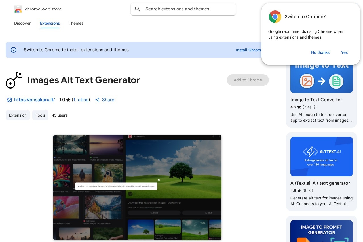Open Image to Prompt Generator thumbnail
363x242 pixels.
(322, 231)
